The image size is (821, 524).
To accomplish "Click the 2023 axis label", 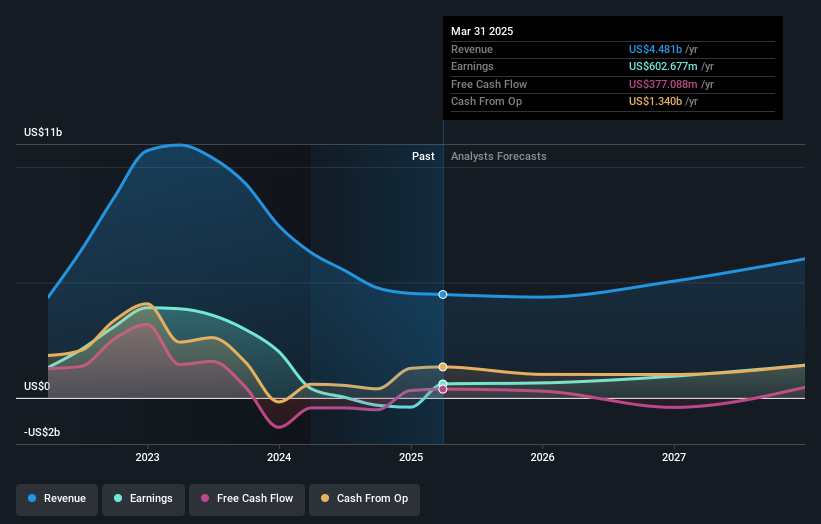I will [x=147, y=457].
